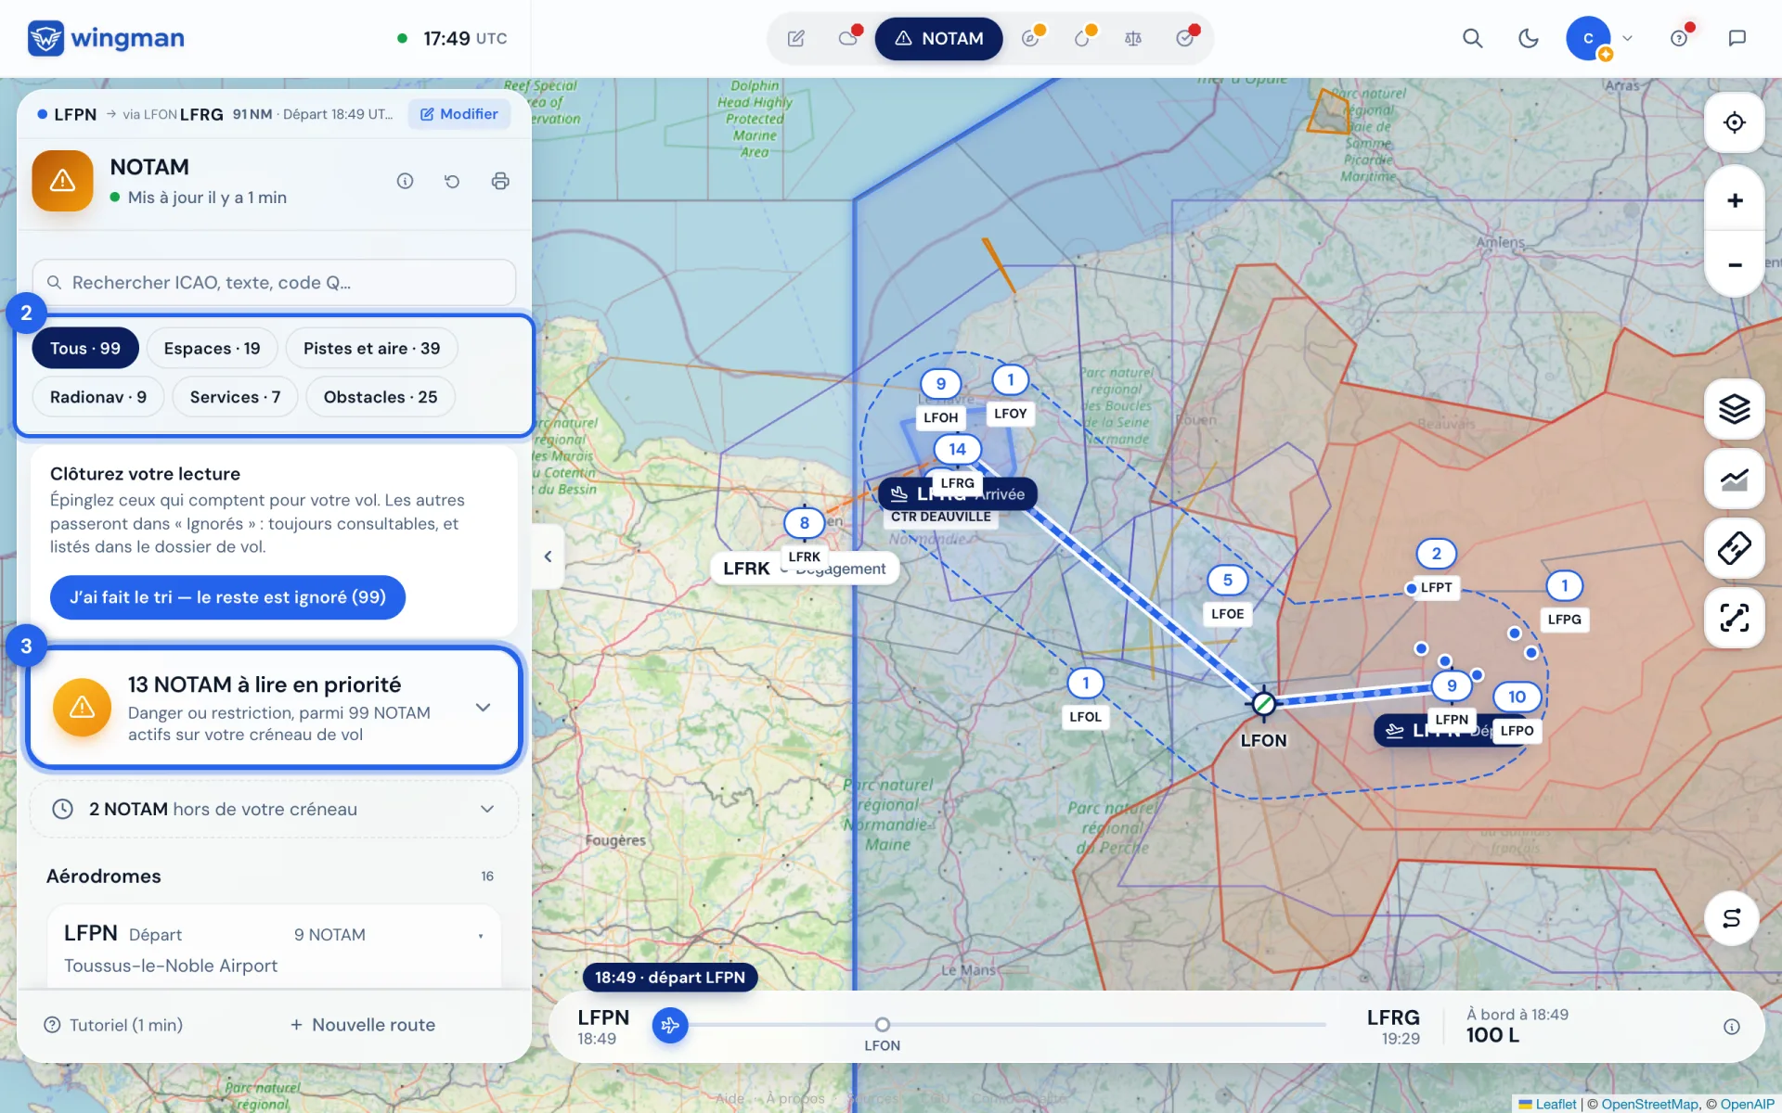Click J'ai fait le tri button

227,597
